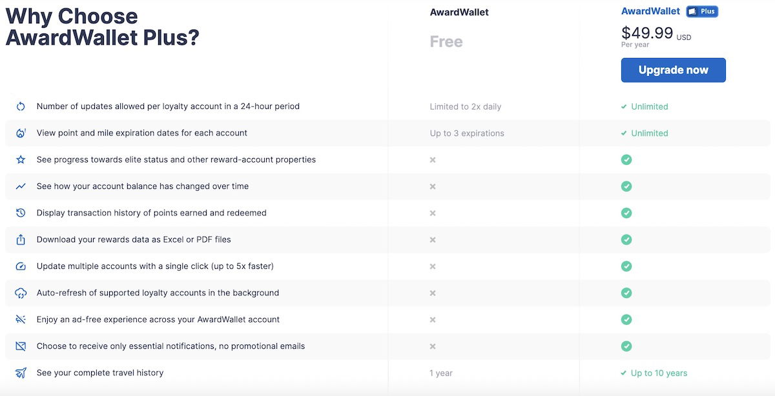This screenshot has height=396, width=775.
Task: Click the free plan X for transaction history
Action: click(433, 213)
